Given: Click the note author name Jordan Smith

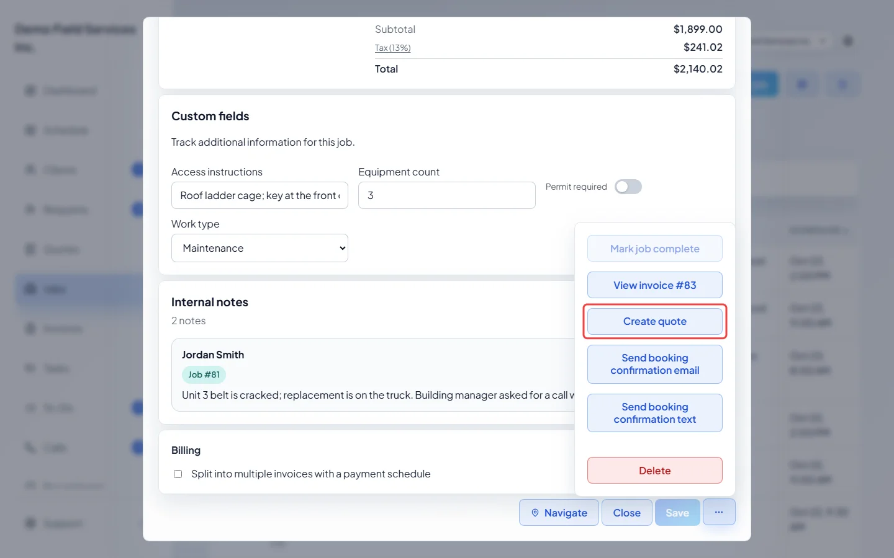Looking at the screenshot, I should [x=213, y=355].
